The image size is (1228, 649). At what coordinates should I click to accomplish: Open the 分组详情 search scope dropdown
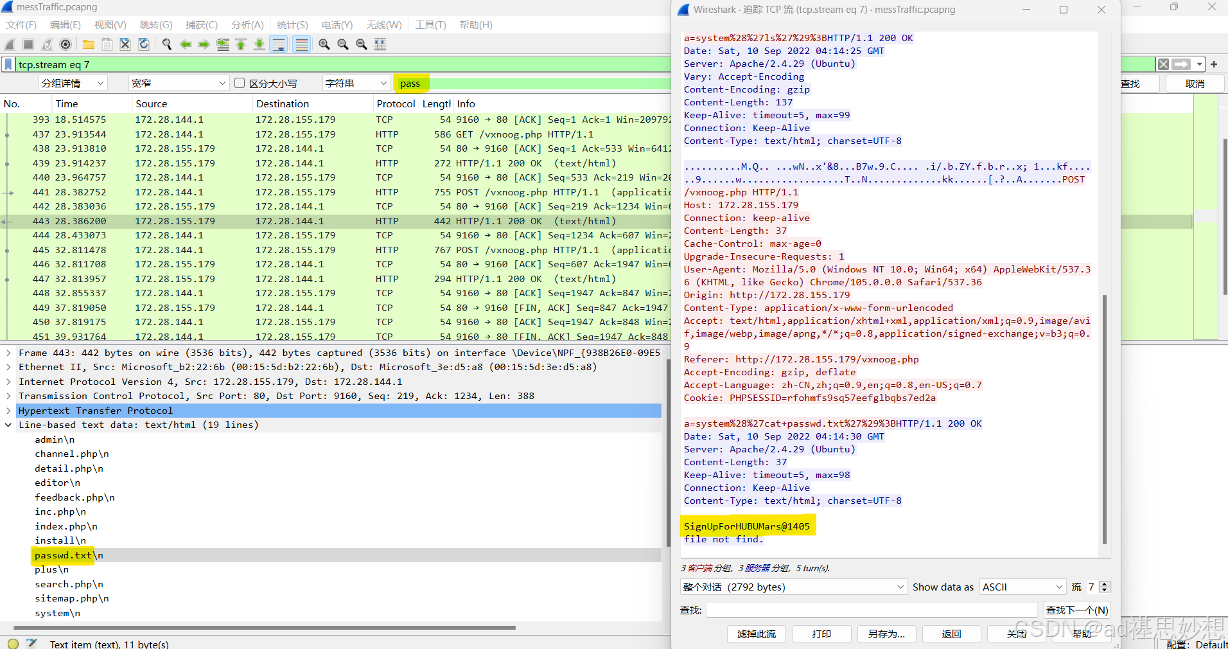point(73,83)
